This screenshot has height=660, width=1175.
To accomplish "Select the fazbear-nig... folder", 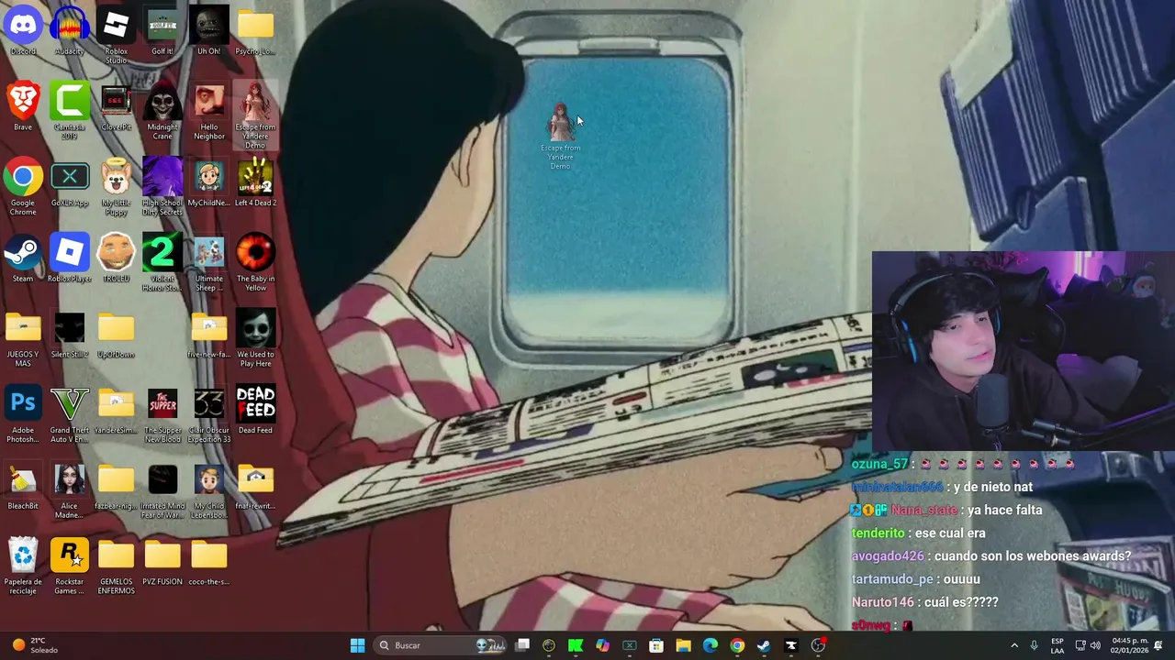I will coord(116,487).
